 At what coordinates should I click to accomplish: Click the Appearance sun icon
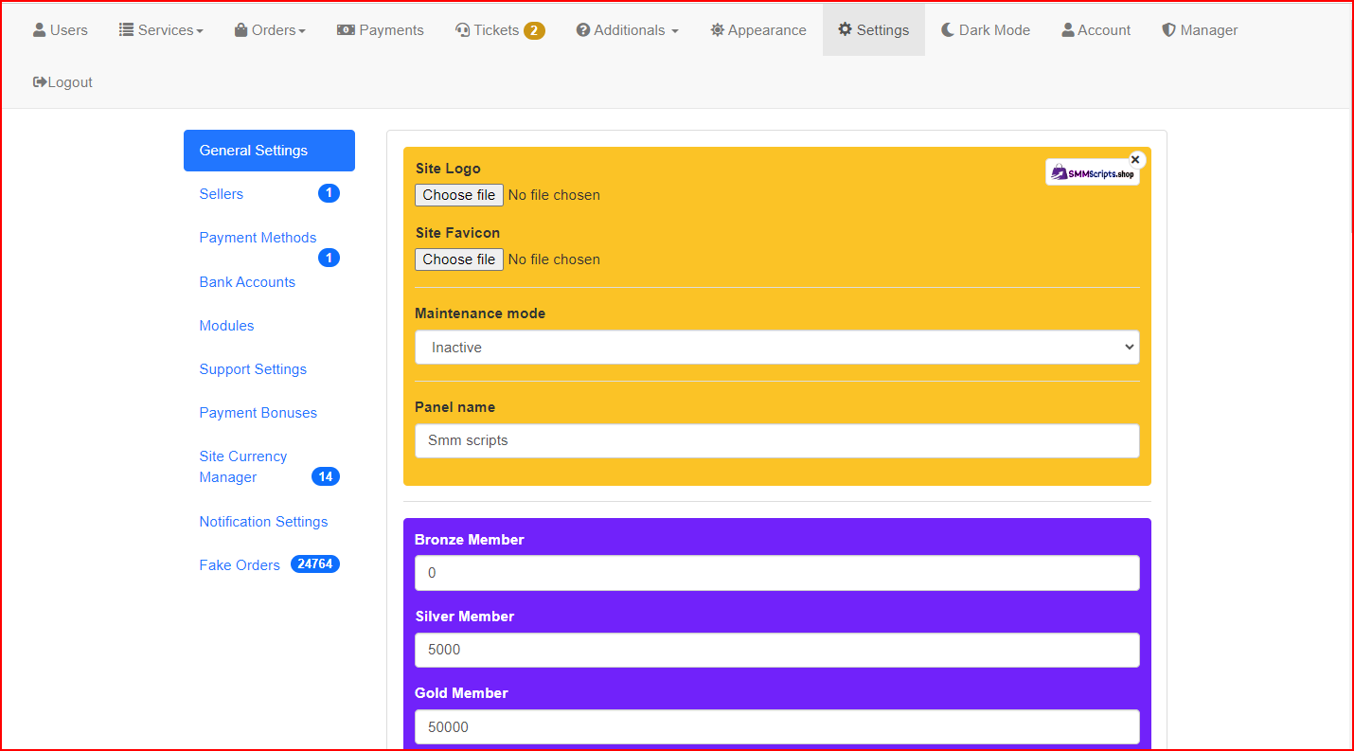(717, 30)
